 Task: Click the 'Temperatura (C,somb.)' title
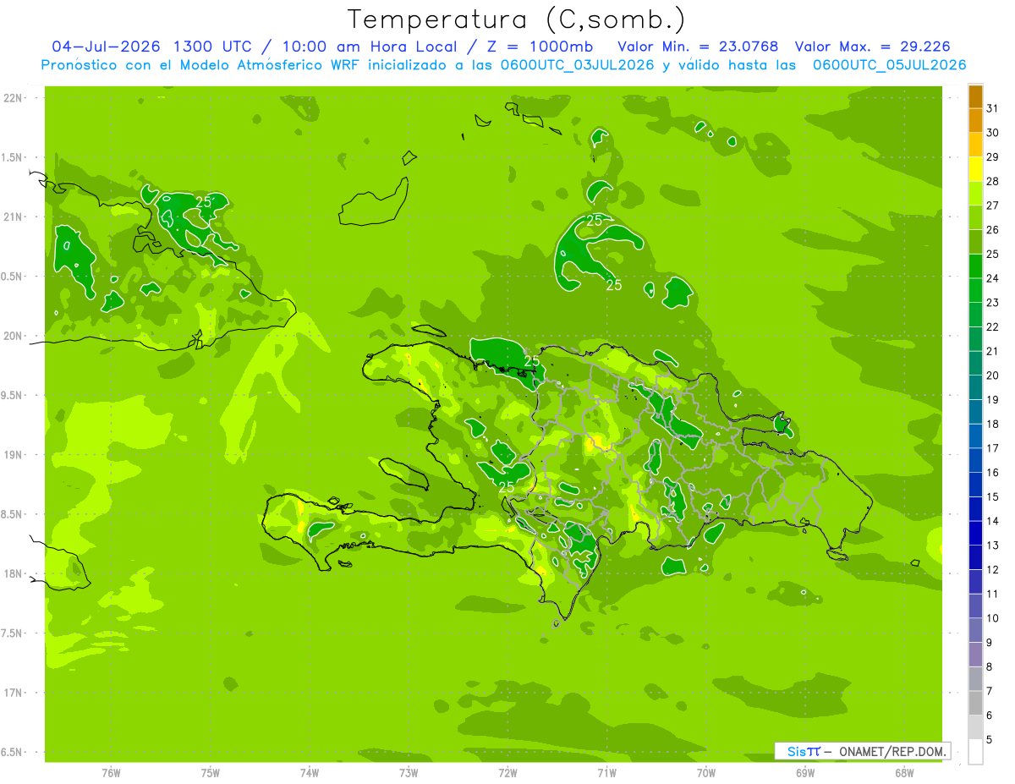pos(517,19)
